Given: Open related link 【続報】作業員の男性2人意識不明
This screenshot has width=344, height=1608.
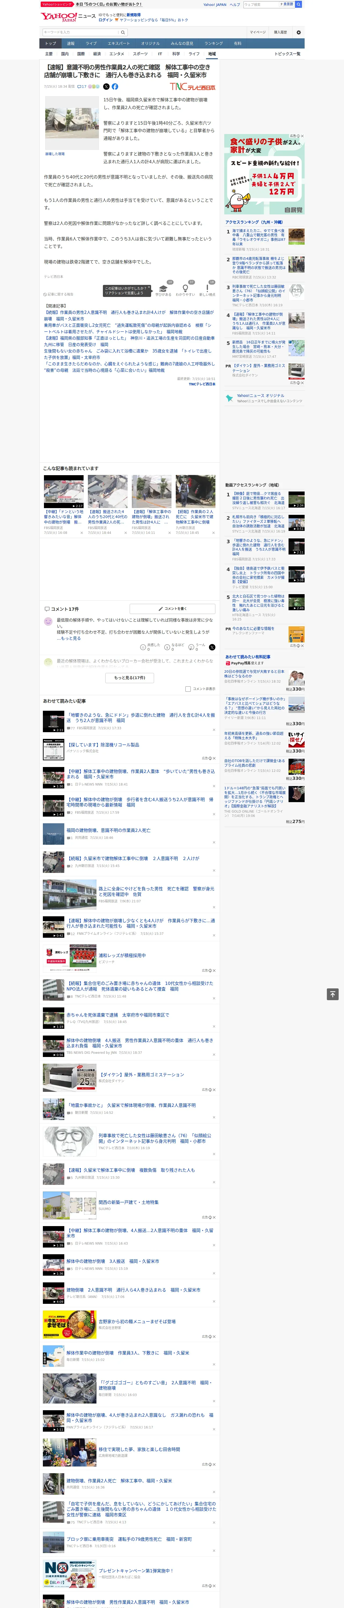Looking at the screenshot, I should (x=129, y=315).
